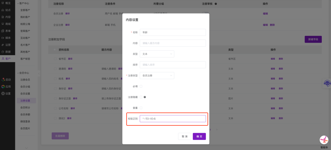Click the 名称 input field with 年龄
Screen dimensions: 331x150
pos(173,32)
